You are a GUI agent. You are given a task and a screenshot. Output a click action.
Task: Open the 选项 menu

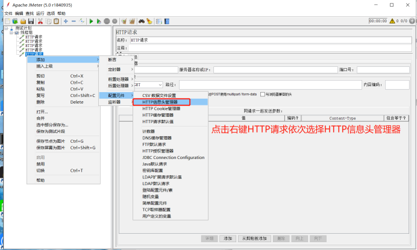tap(51, 13)
